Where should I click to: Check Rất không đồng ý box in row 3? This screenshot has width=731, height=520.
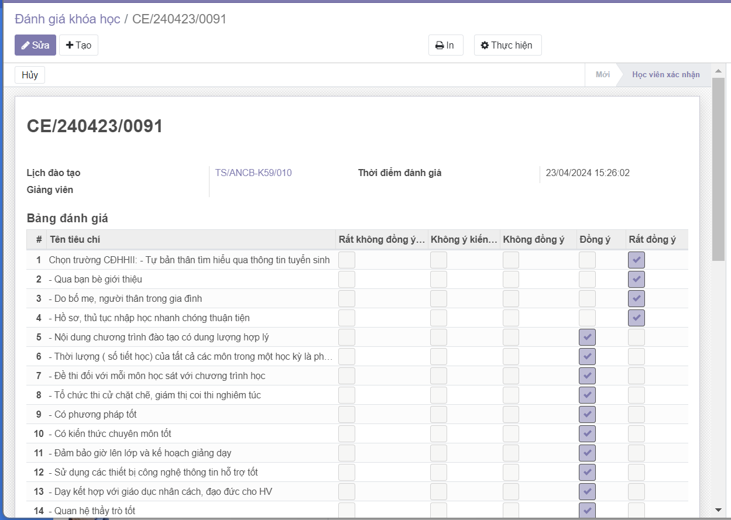tap(346, 298)
